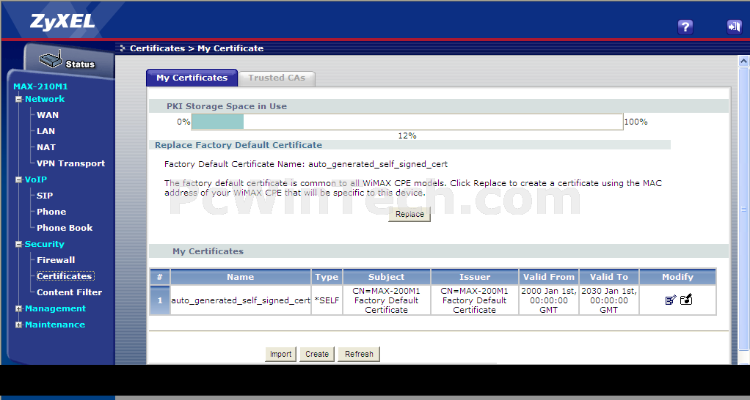Click the Valid To column header
Viewport: 750px width, 400px height.
(x=609, y=277)
